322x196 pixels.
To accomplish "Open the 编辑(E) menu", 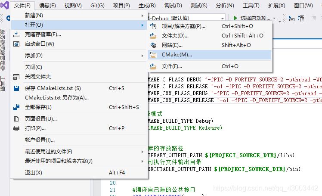I will (x=47, y=5).
